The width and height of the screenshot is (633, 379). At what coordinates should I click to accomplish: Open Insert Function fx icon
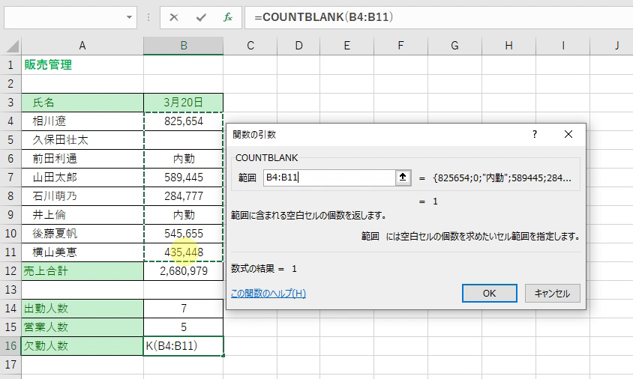point(227,16)
